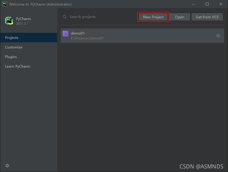Click the Open button

tap(180, 17)
